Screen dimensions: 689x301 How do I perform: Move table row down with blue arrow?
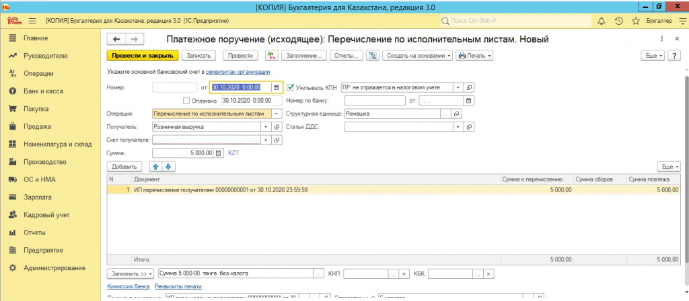pyautogui.click(x=169, y=167)
